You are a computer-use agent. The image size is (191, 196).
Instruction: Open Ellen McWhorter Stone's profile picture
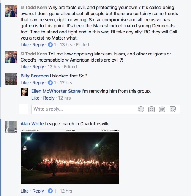click(24, 92)
